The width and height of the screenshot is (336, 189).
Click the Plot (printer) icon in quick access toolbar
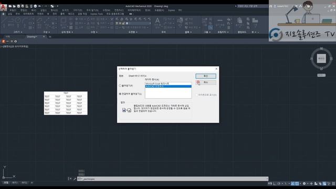click(x=35, y=6)
